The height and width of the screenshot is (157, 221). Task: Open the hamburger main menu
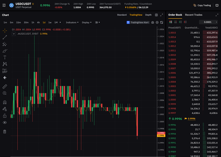(x=4, y=5)
